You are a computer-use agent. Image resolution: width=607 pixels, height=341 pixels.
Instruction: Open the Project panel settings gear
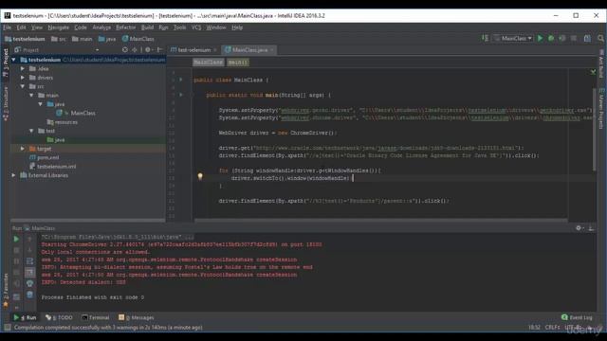pyautogui.click(x=148, y=50)
